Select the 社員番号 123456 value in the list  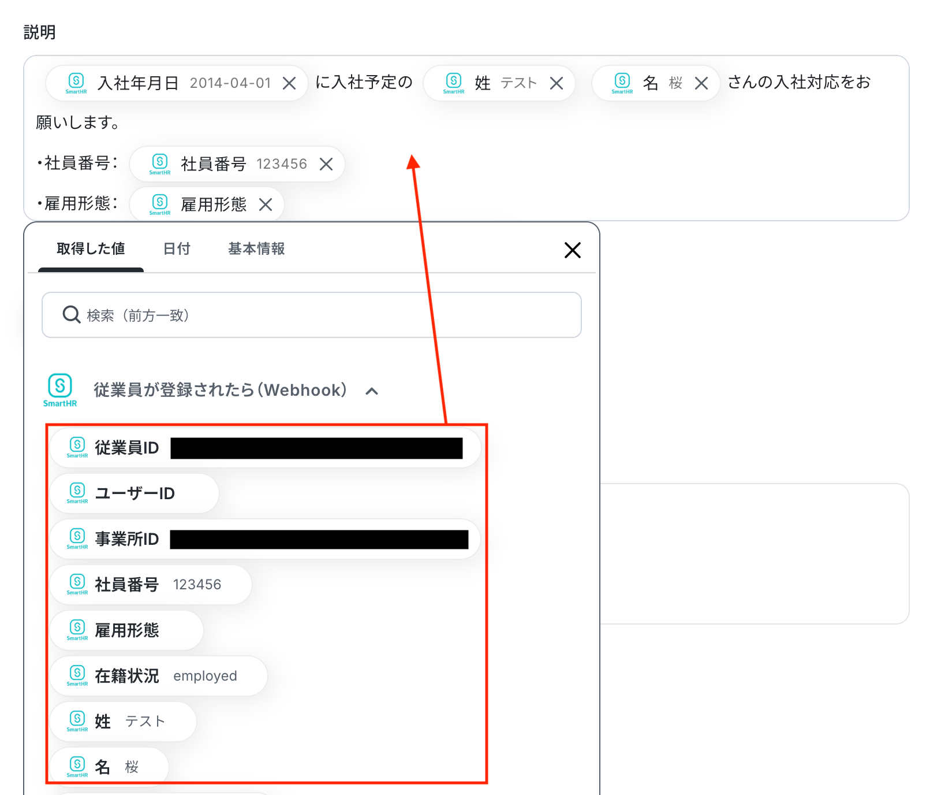(x=151, y=585)
